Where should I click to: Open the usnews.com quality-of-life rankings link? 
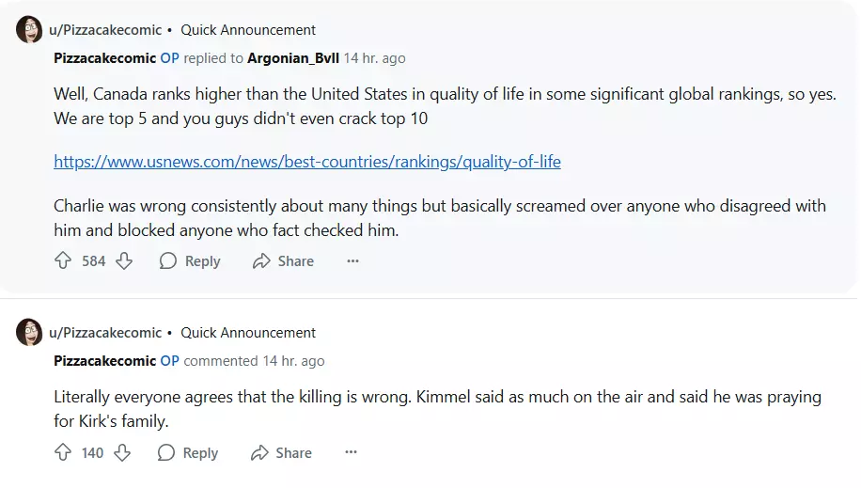(x=307, y=162)
